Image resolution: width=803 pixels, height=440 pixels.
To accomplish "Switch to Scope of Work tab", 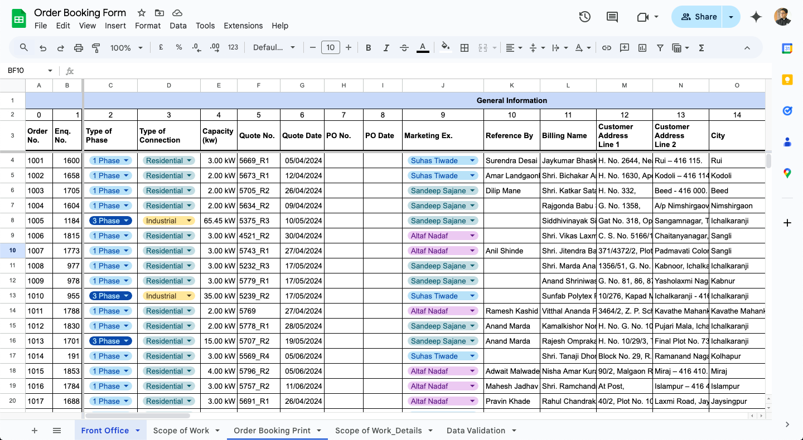I will (x=181, y=431).
